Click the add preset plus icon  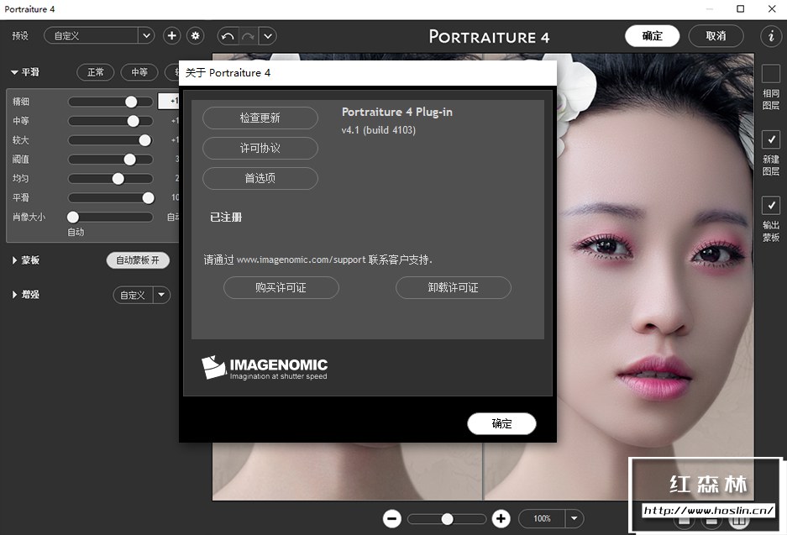(x=171, y=35)
